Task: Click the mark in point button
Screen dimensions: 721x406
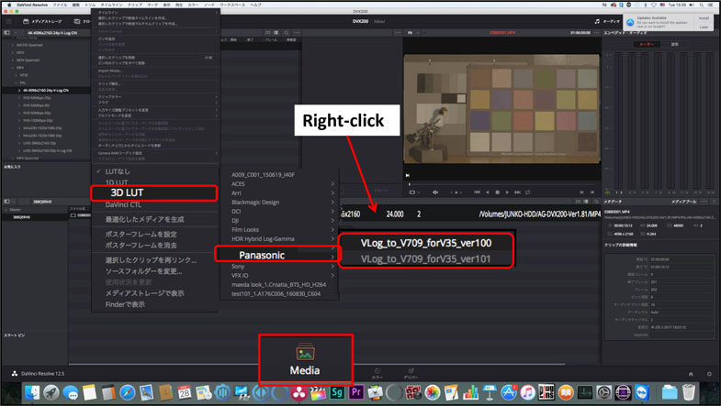Action: click(x=582, y=192)
